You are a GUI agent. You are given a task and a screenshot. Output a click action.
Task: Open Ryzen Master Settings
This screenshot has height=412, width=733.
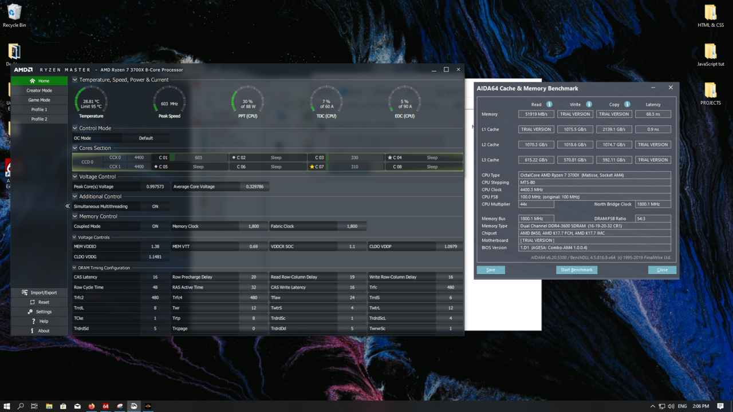click(39, 312)
